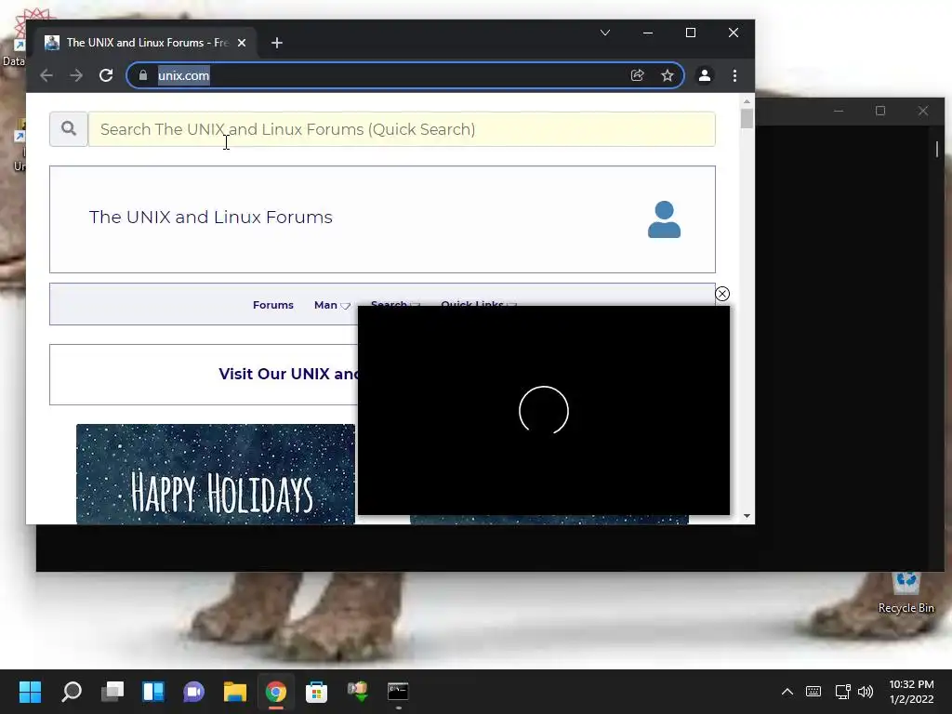This screenshot has height=714, width=952.
Task: Show hidden system tray icons
Action: coord(787,692)
